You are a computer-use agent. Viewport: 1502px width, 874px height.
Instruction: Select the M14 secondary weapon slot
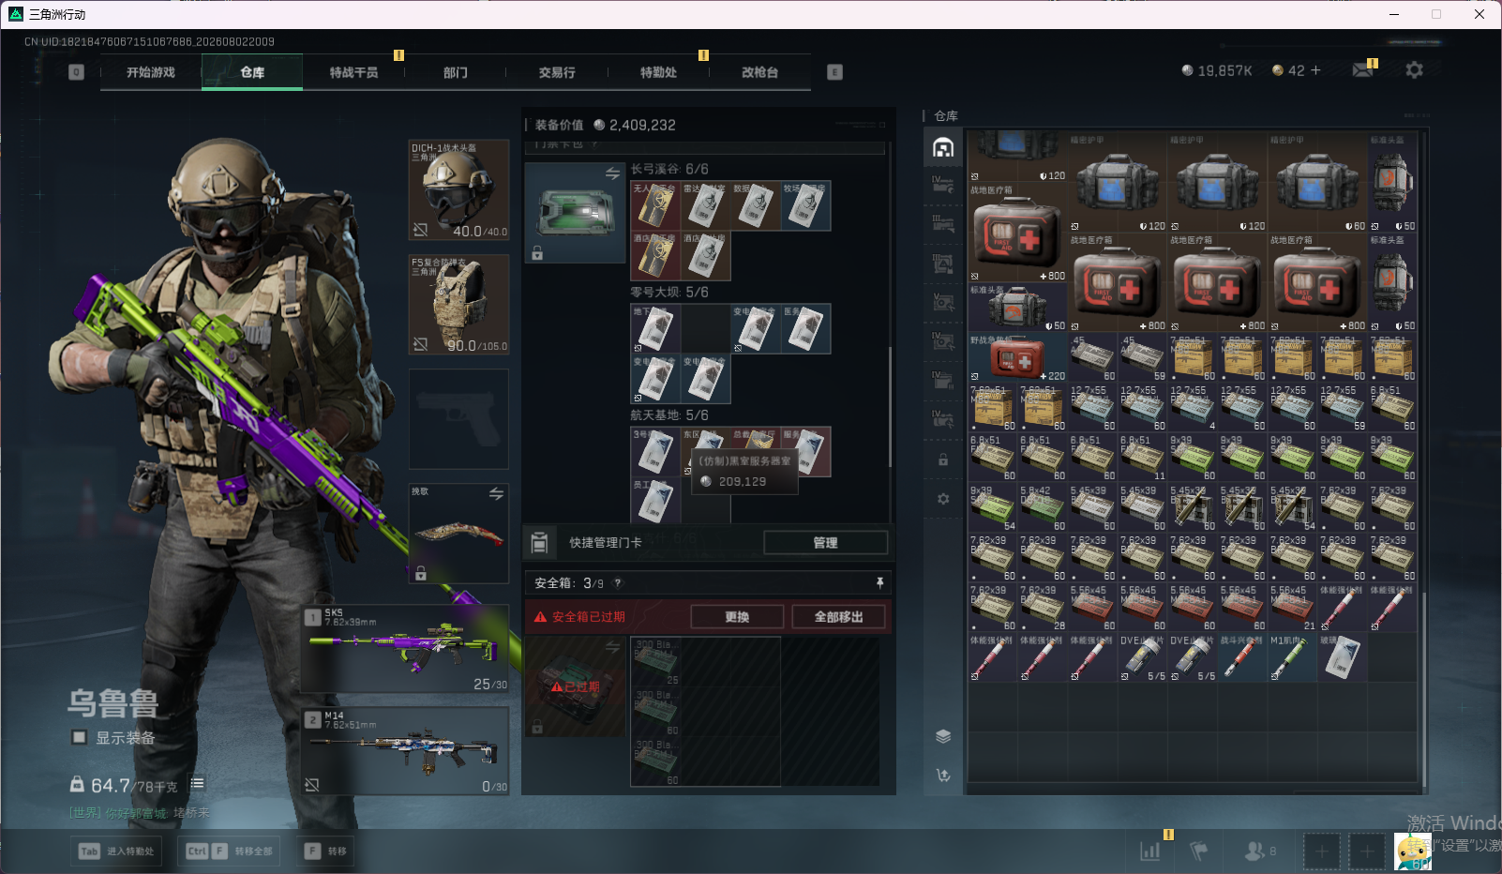405,751
